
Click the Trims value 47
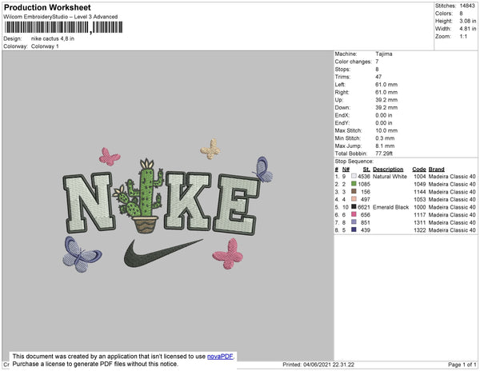[378, 77]
